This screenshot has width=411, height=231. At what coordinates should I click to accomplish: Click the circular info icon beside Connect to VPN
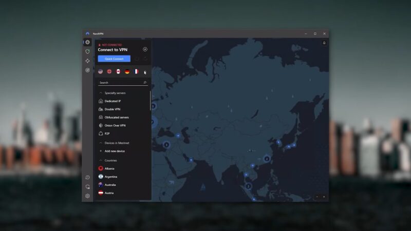(x=145, y=49)
